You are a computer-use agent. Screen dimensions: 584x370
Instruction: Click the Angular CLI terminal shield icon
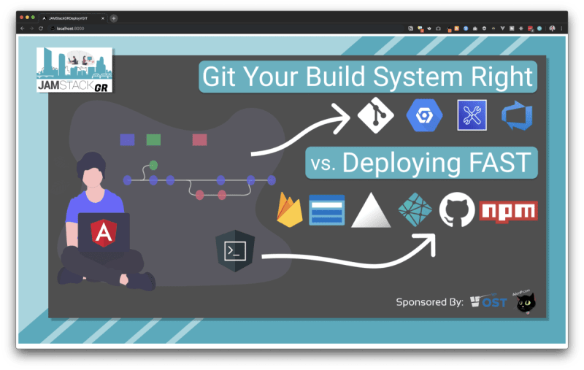(235, 250)
